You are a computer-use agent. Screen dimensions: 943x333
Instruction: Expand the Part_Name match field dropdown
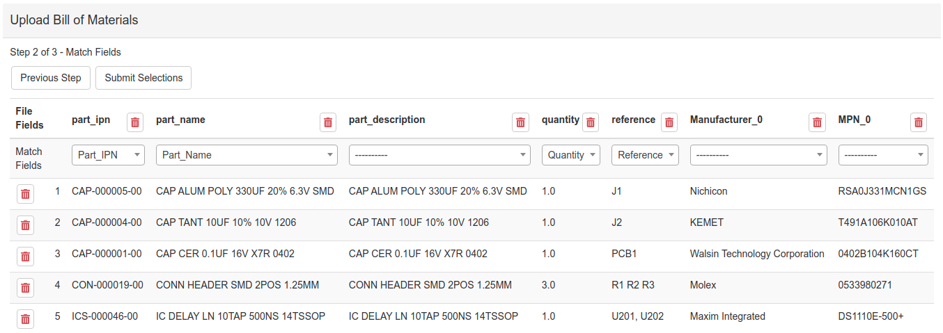pyautogui.click(x=247, y=155)
